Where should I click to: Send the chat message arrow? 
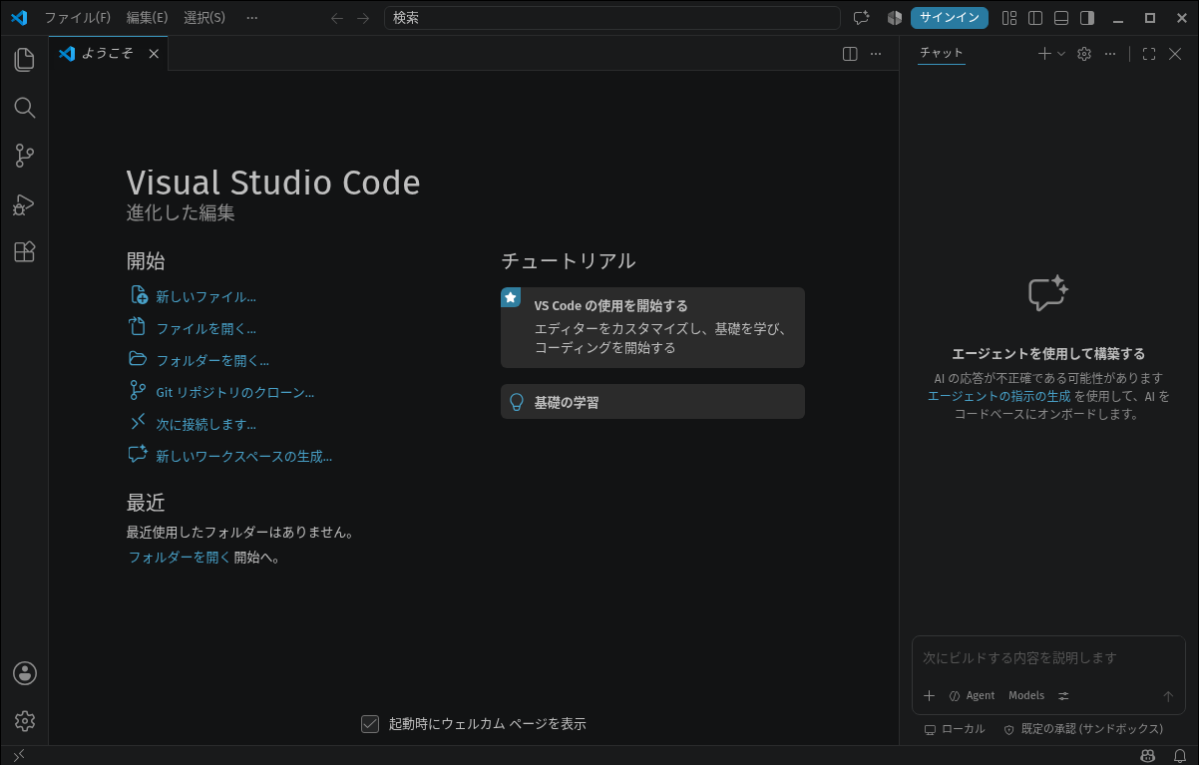pos(1168,696)
